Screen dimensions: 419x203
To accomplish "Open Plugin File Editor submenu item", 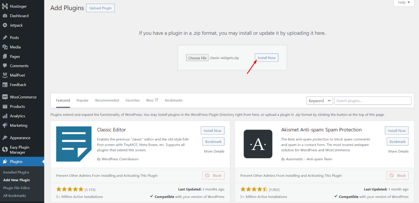I will pos(16,188).
